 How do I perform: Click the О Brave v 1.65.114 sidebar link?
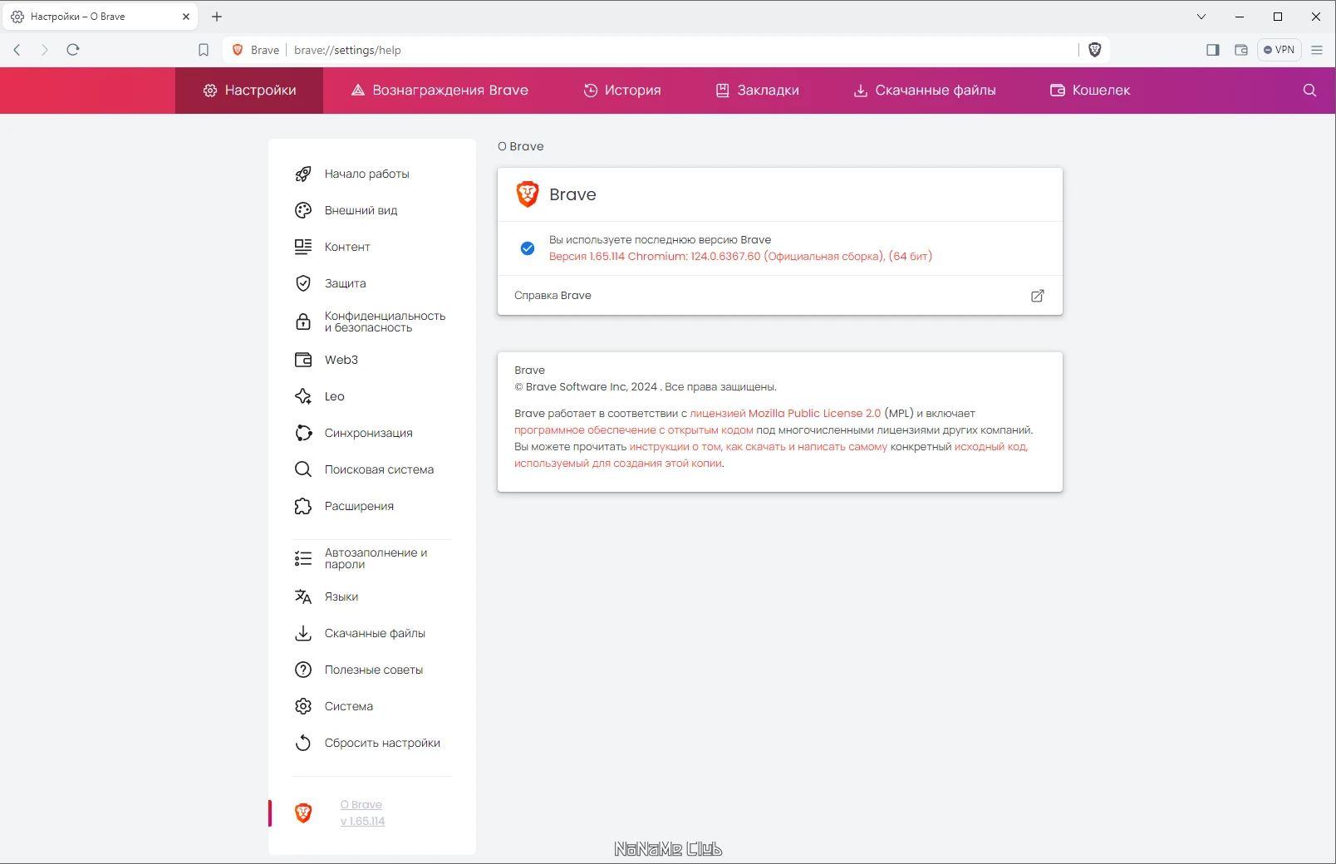362,812
